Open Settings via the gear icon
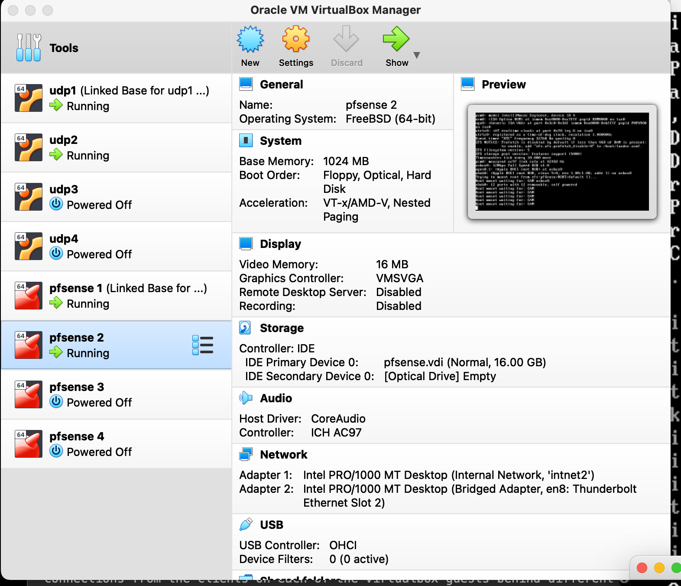681x586 pixels. [296, 39]
